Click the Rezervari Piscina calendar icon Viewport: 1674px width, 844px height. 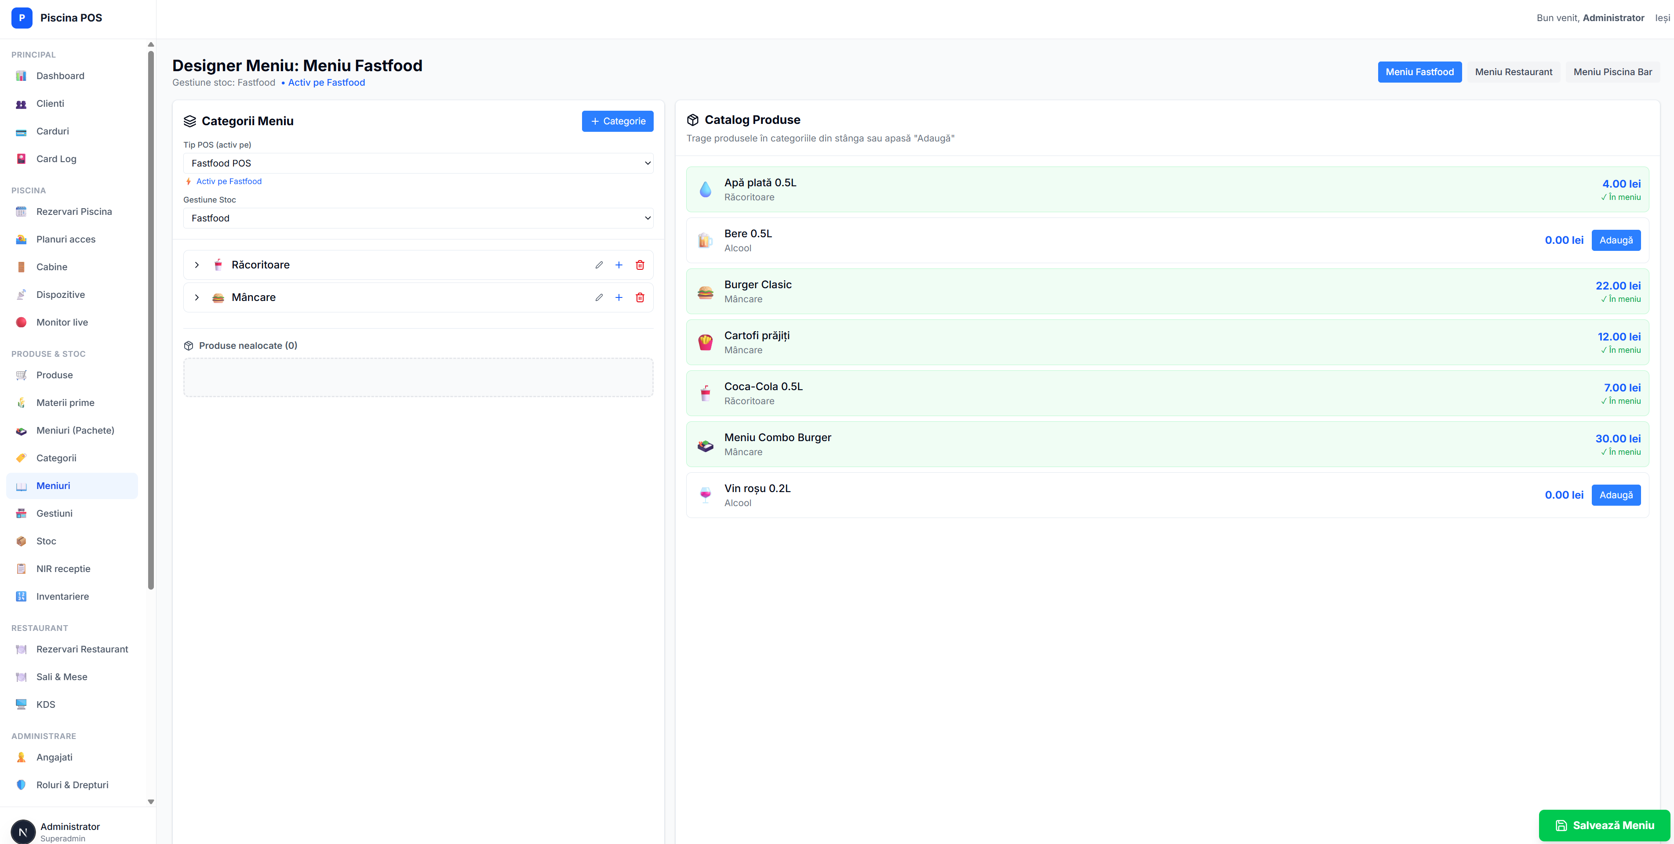(x=22, y=212)
